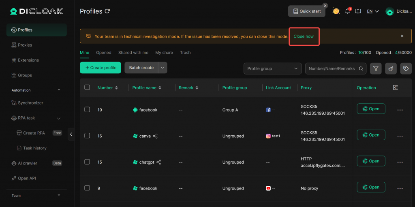
Task: Toggle the select-all checkbox in table header
Action: [x=87, y=87]
